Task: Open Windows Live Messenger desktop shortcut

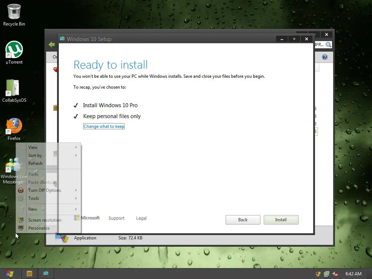Action: click(14, 171)
